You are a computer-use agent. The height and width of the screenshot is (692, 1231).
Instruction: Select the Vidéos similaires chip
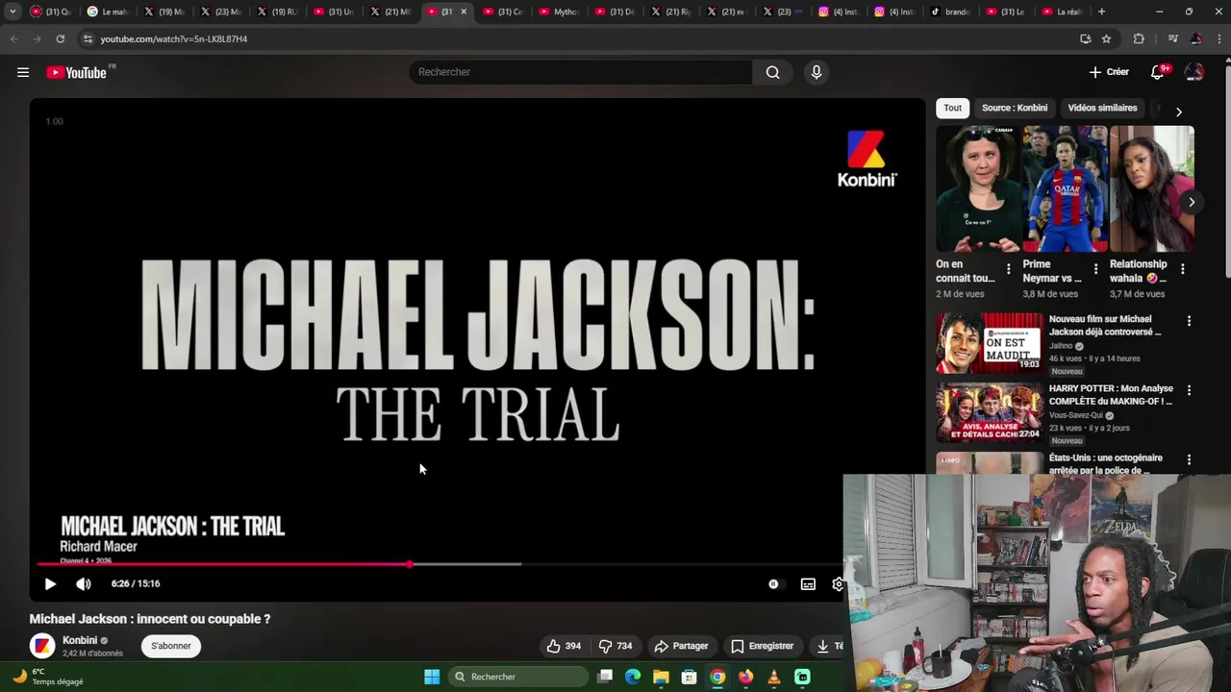coord(1102,108)
